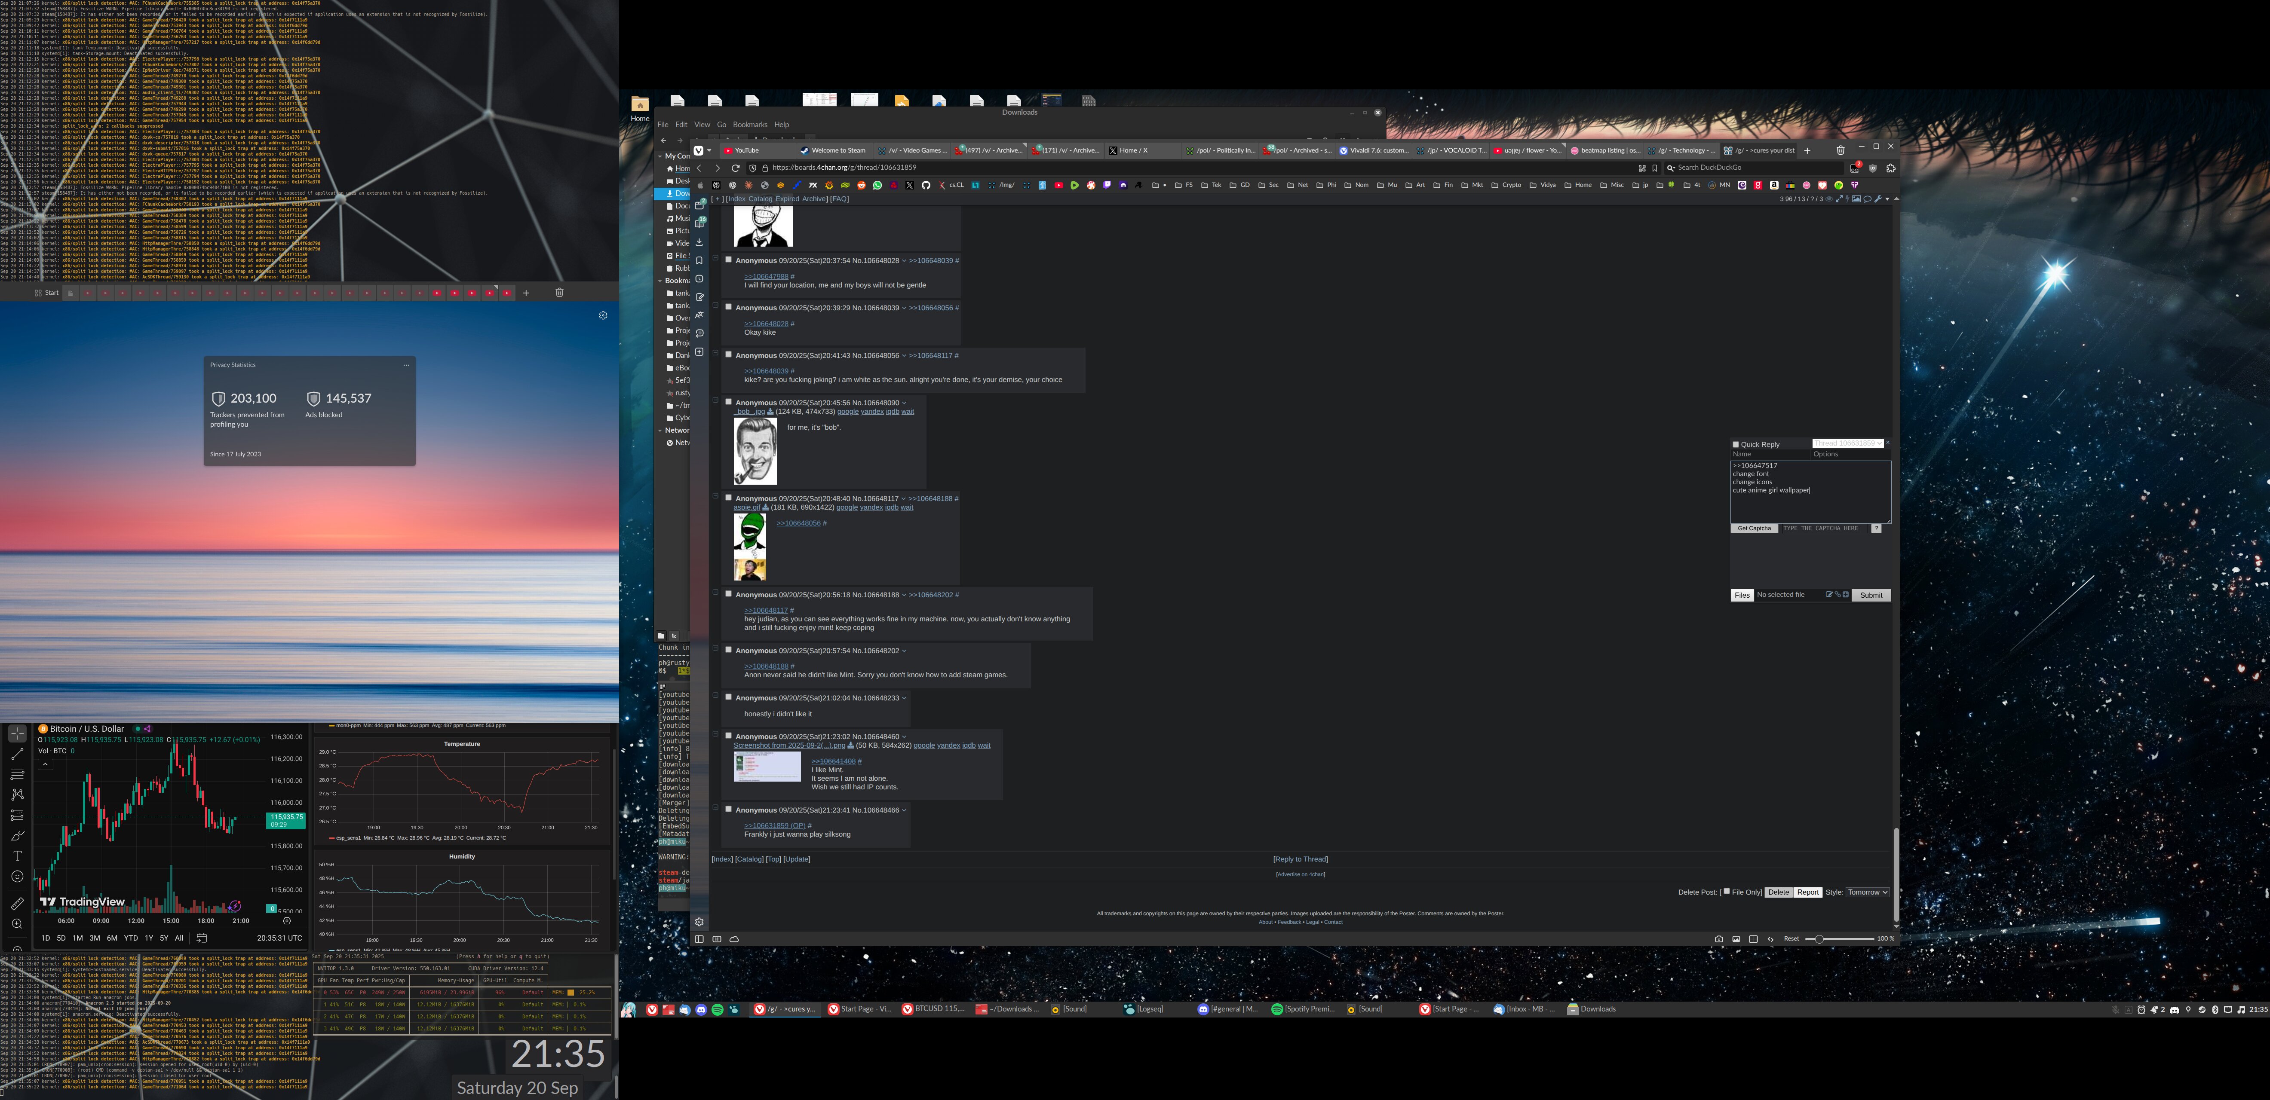Screen dimensions: 2270x1100
Task: Click the Vivaldi menu logo button
Action: [x=699, y=150]
